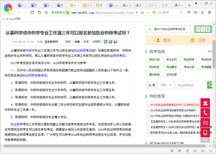Click the red customer service headset icon
This screenshot has width=216, height=154.
coord(205,103)
